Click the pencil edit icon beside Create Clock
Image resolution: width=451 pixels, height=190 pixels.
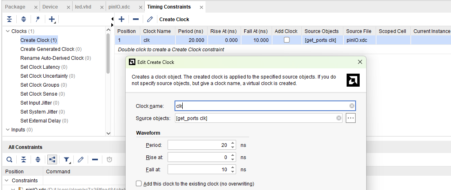click(x=150, y=19)
